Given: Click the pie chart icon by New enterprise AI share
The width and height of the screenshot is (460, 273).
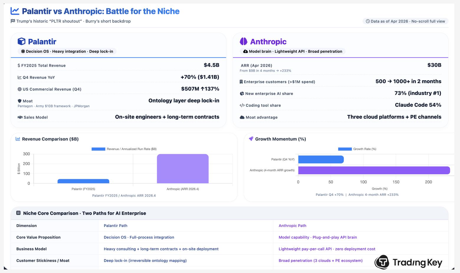Looking at the screenshot, I should pos(242,93).
